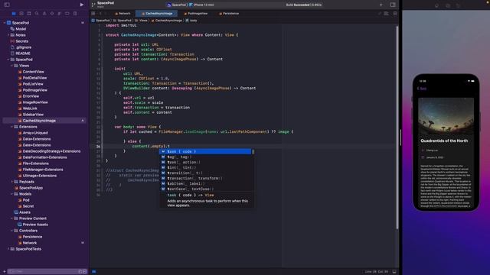This screenshot has width=490, height=275.
Task: Open the .gitignore file
Action: point(24,47)
